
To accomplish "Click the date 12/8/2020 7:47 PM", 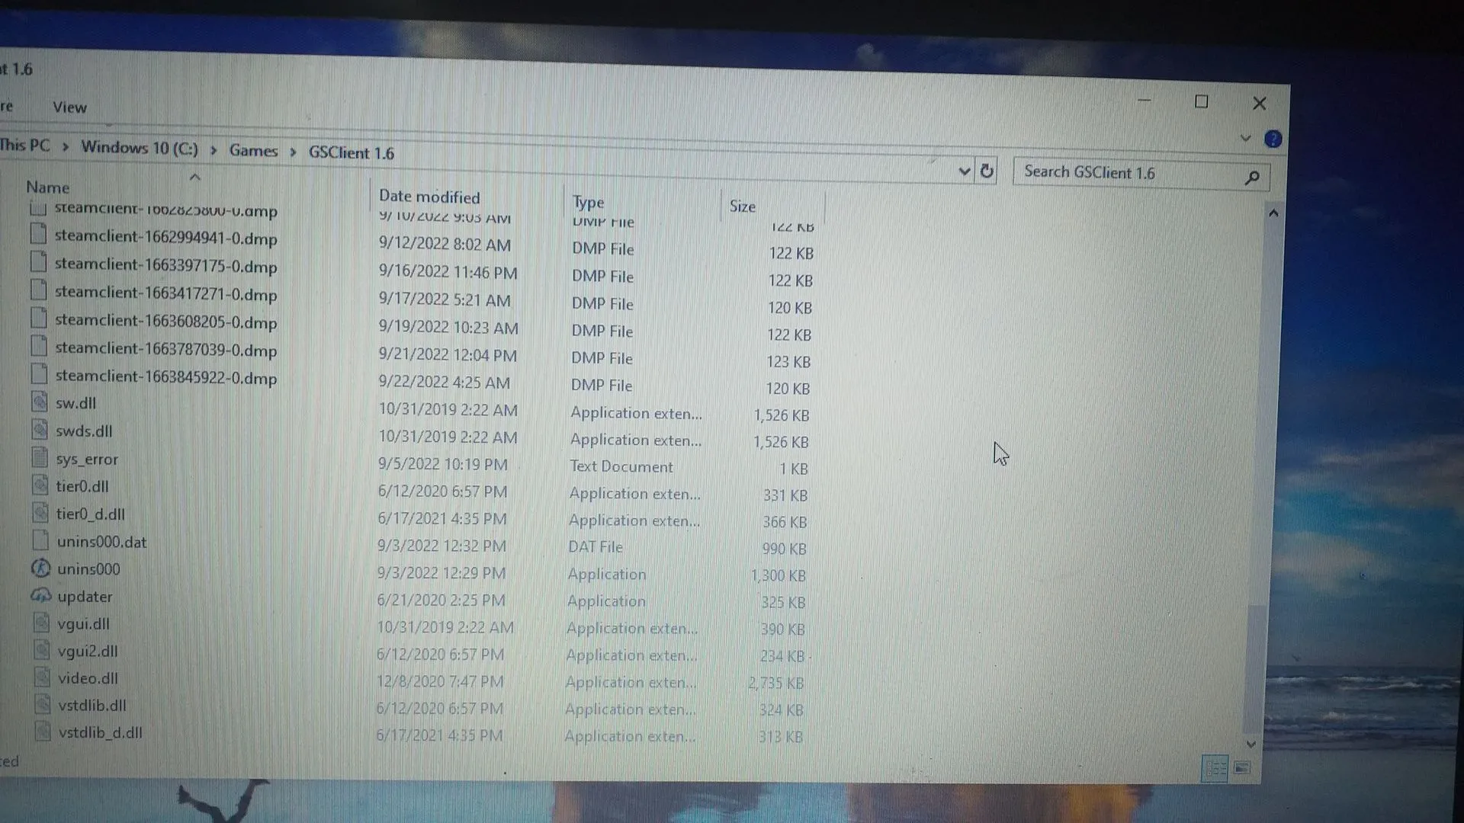I will (x=440, y=681).
